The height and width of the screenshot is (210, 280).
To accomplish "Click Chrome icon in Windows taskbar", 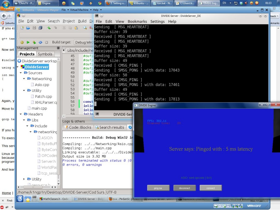I will [100, 3].
